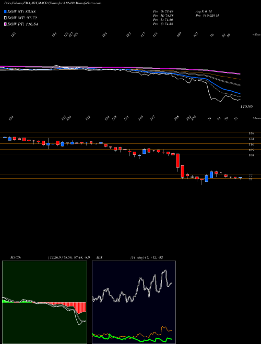The width and height of the screenshot is (261, 344).
Task: Click the magenta DOW PT legend swatch
Action: pyautogui.click(x=6, y=24)
